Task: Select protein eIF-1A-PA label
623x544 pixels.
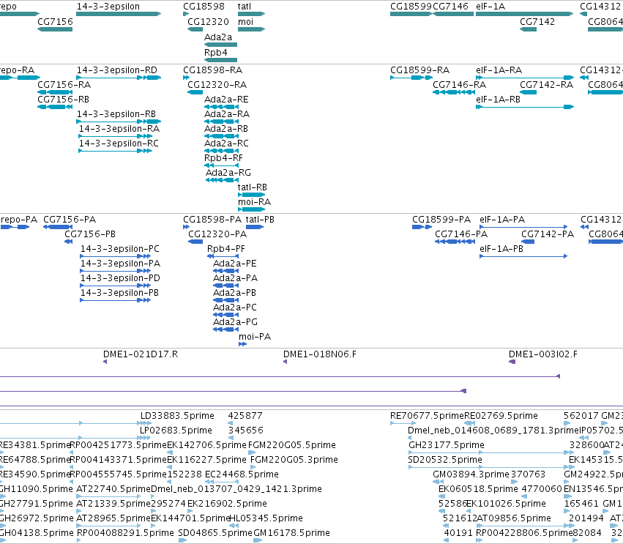Action: (x=502, y=220)
